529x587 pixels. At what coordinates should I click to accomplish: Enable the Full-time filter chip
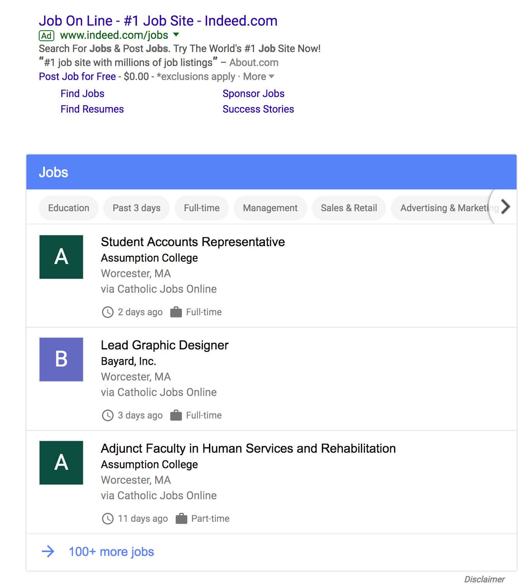201,208
